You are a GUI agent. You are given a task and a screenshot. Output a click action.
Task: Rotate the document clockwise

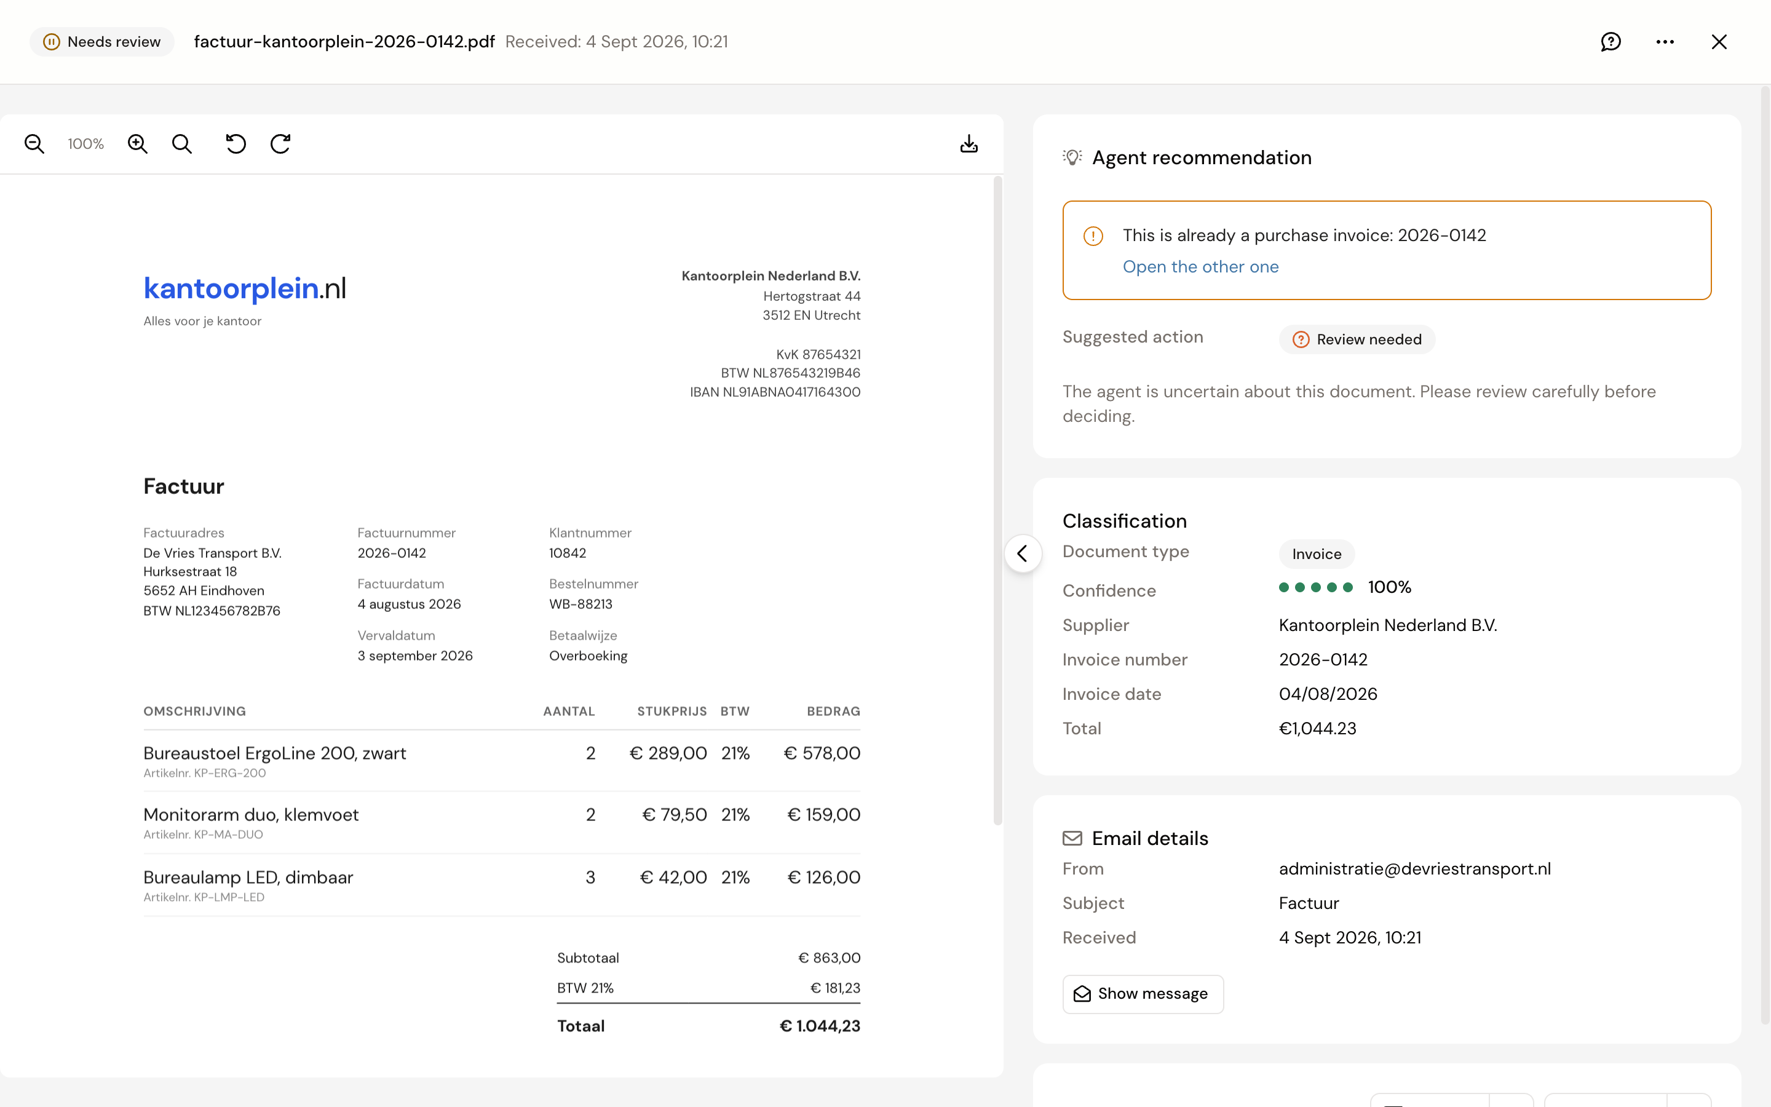point(280,143)
